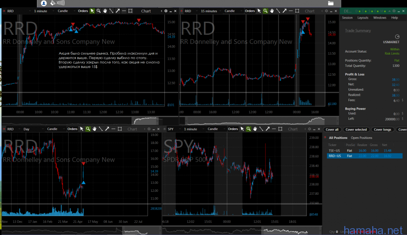
Task: Open the Candle style dropdown in the RRD Day chart
Action: point(55,129)
